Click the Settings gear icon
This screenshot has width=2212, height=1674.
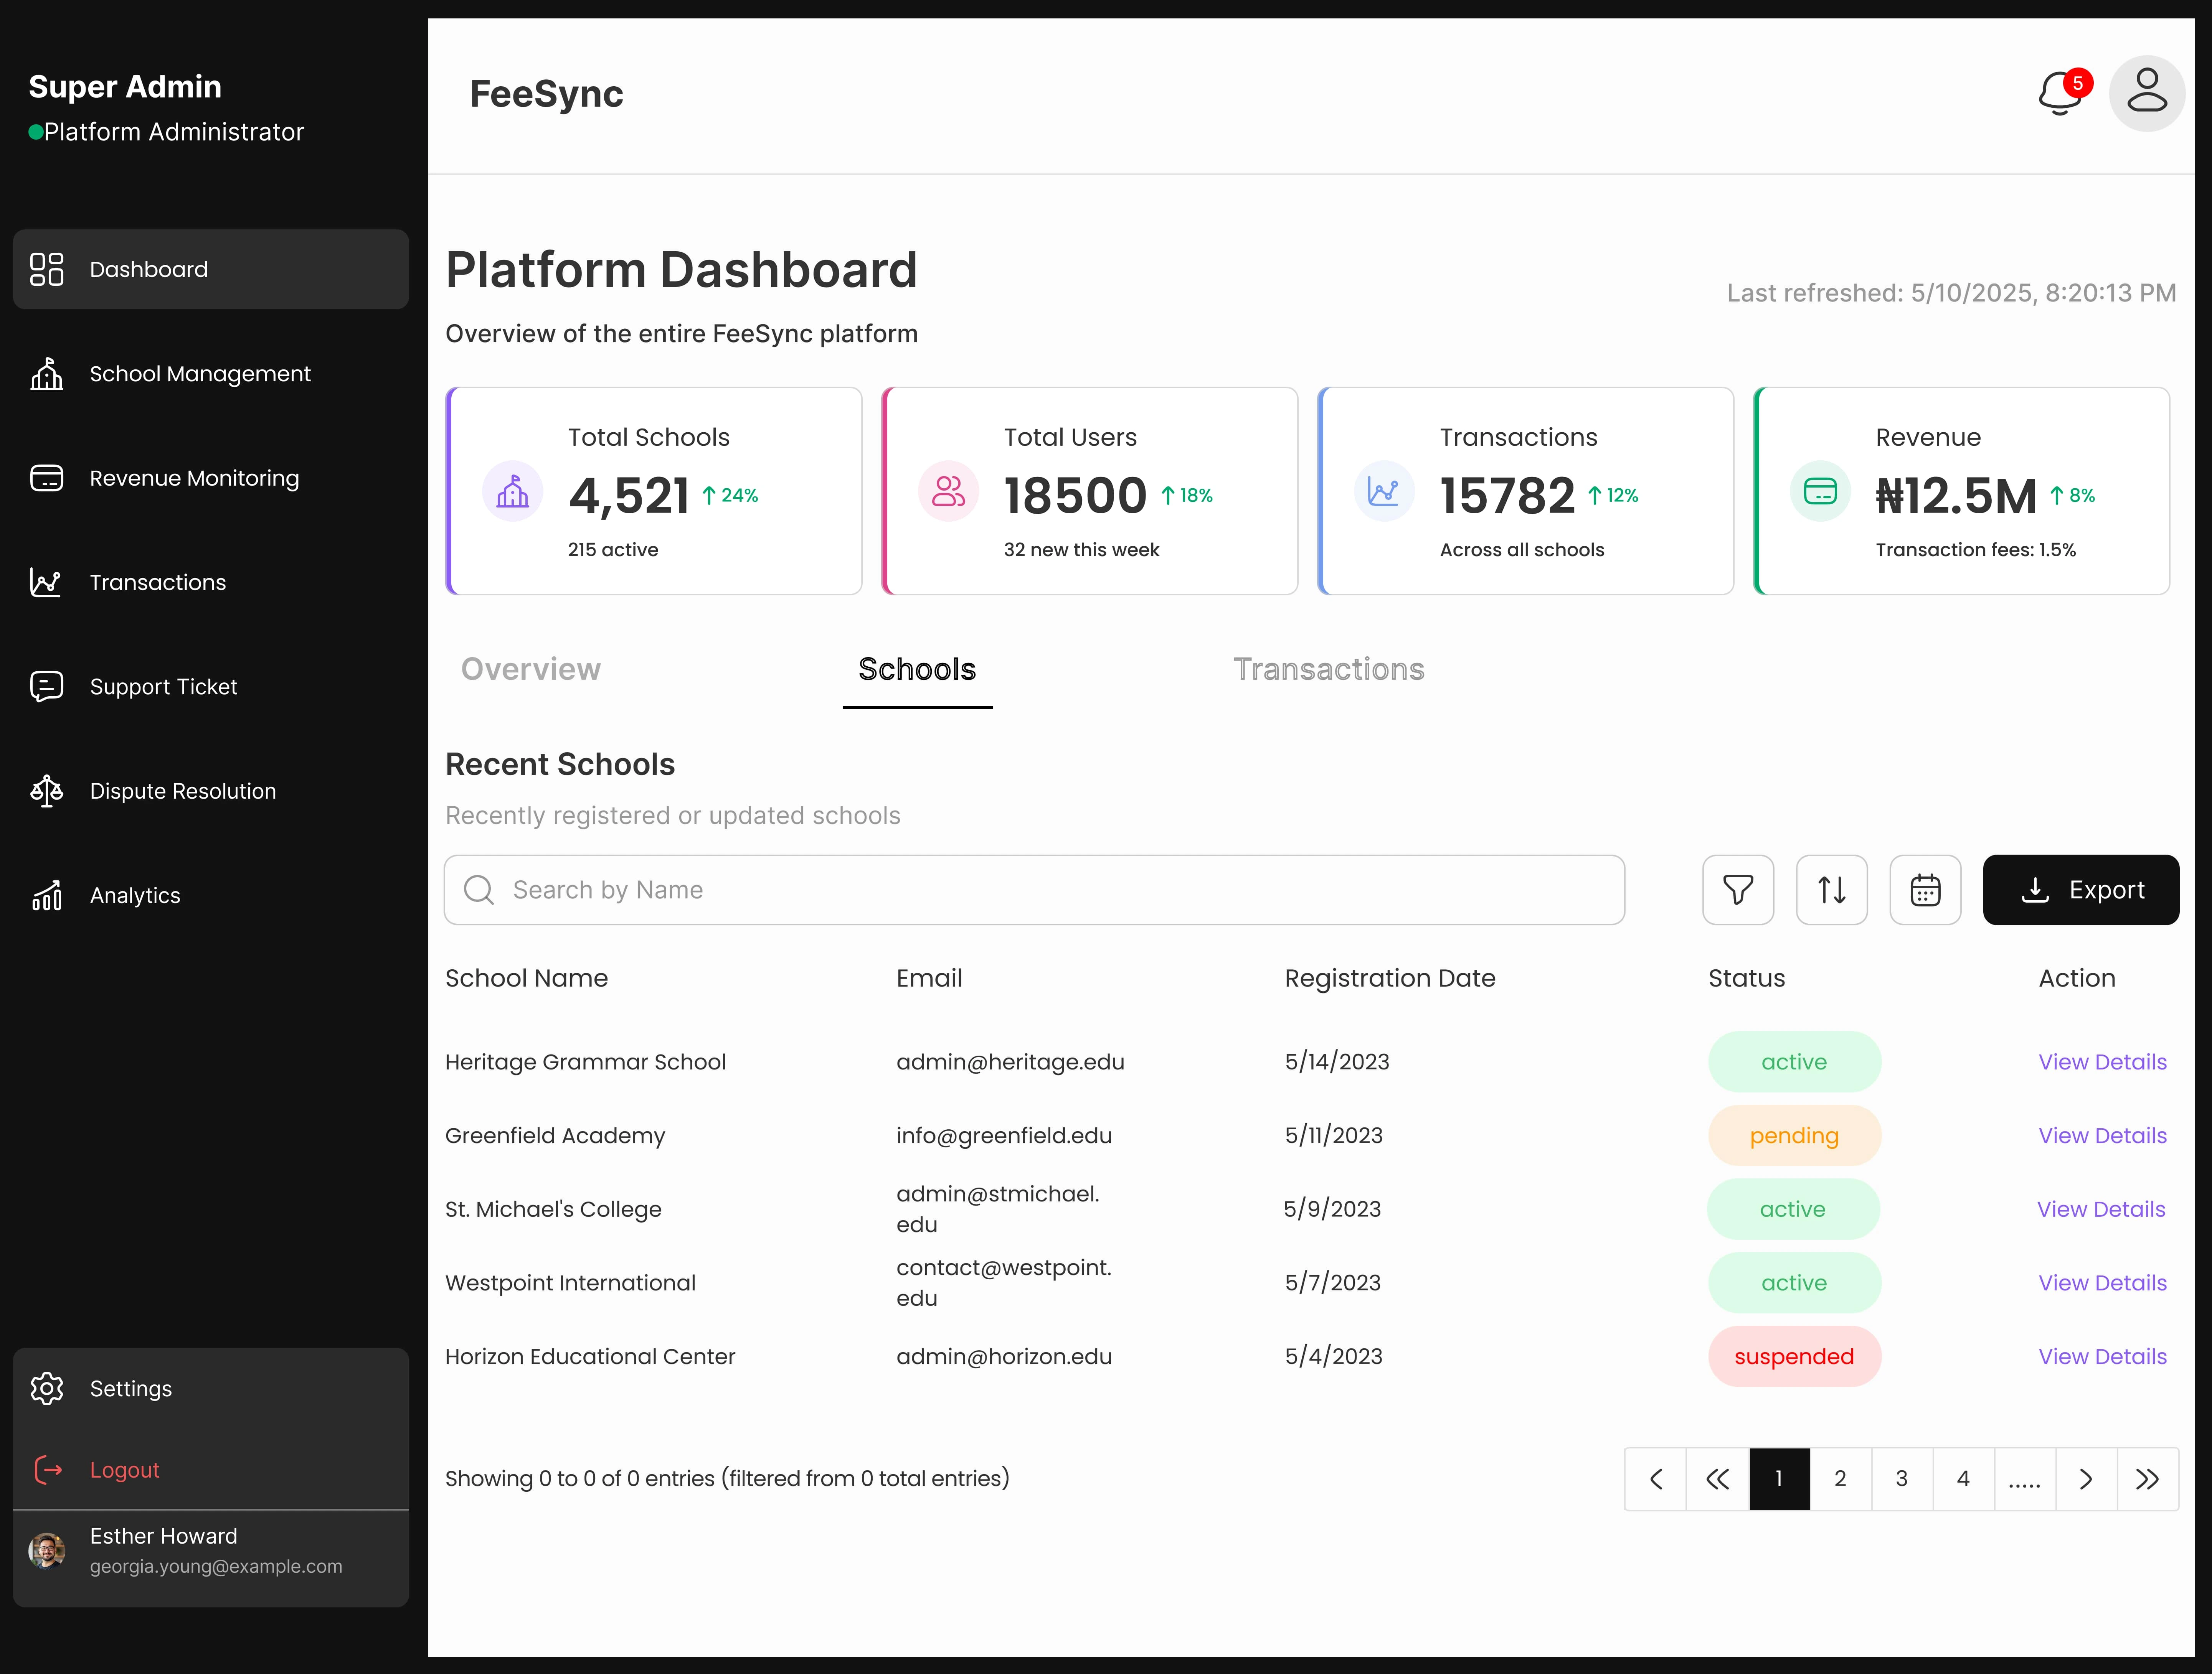pos(47,1388)
